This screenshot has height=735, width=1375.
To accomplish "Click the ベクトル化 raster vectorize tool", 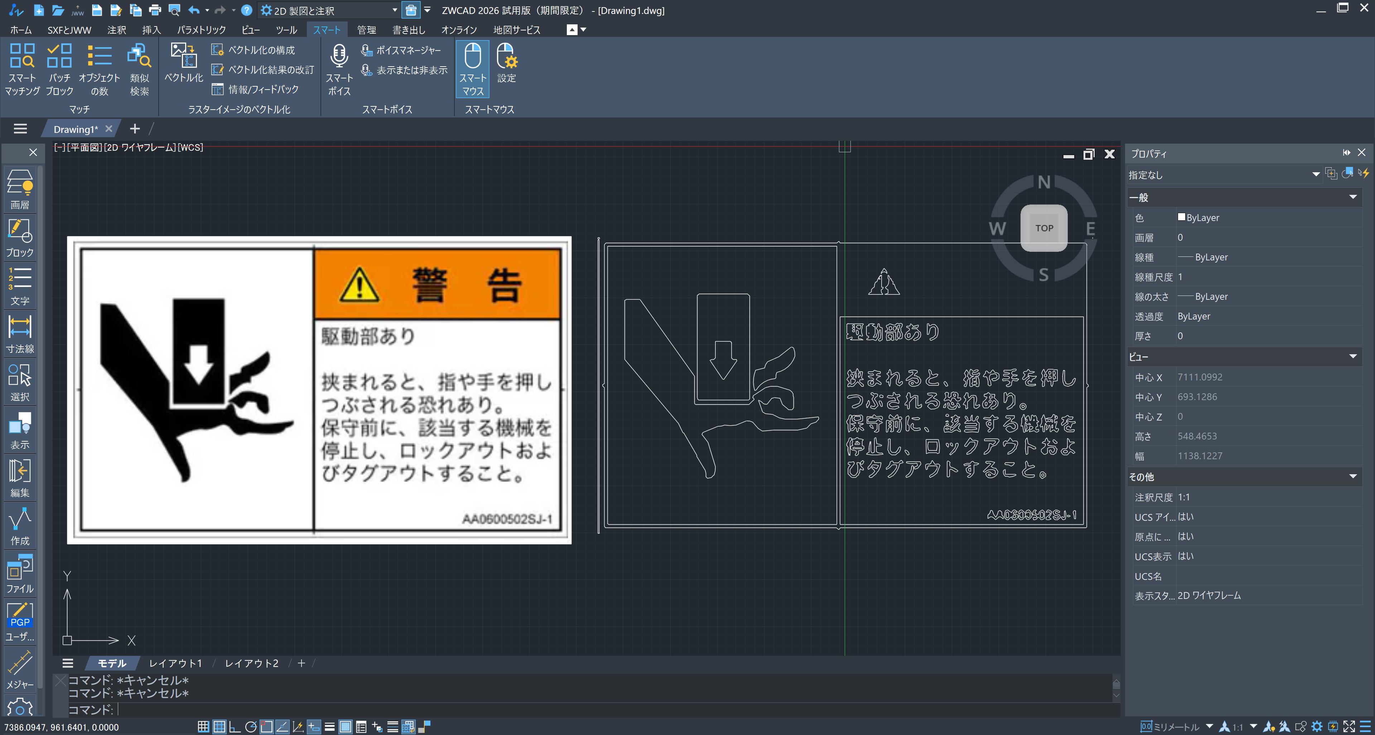I will point(184,63).
